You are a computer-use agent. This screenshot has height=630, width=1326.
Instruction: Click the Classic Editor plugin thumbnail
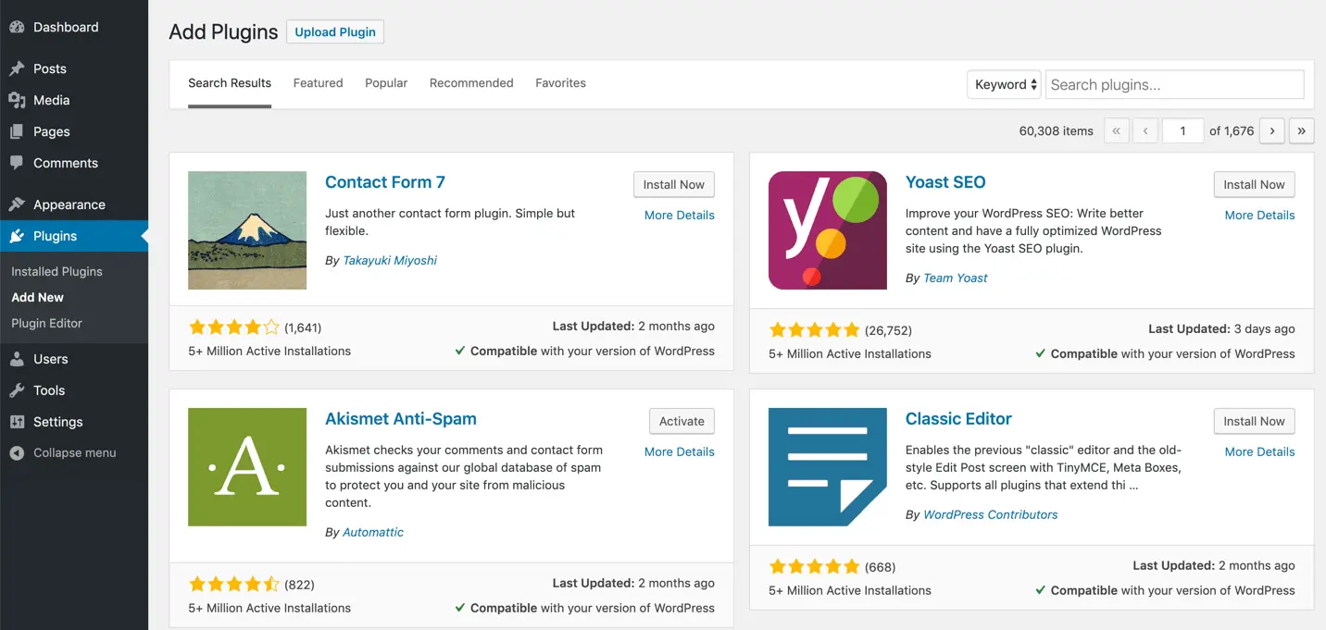coord(828,467)
